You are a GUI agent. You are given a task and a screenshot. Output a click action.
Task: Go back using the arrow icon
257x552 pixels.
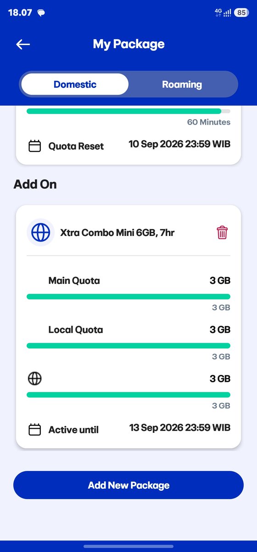pyautogui.click(x=23, y=44)
